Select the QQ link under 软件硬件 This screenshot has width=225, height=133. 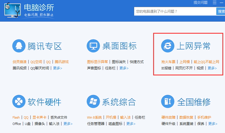pos(26,117)
